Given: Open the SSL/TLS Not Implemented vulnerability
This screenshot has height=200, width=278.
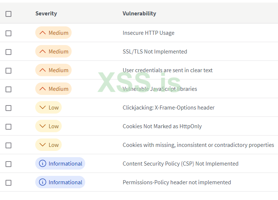Looking at the screenshot, I should tap(155, 52).
